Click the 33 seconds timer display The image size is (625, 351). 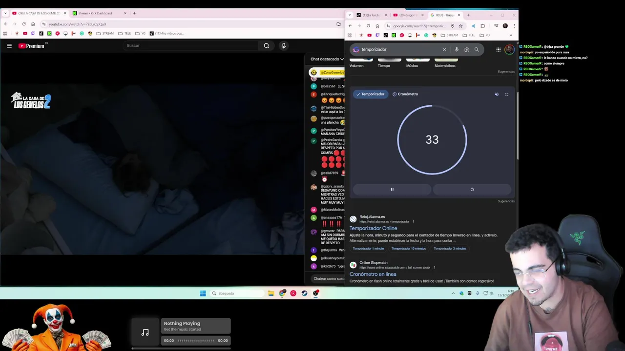tap(432, 140)
